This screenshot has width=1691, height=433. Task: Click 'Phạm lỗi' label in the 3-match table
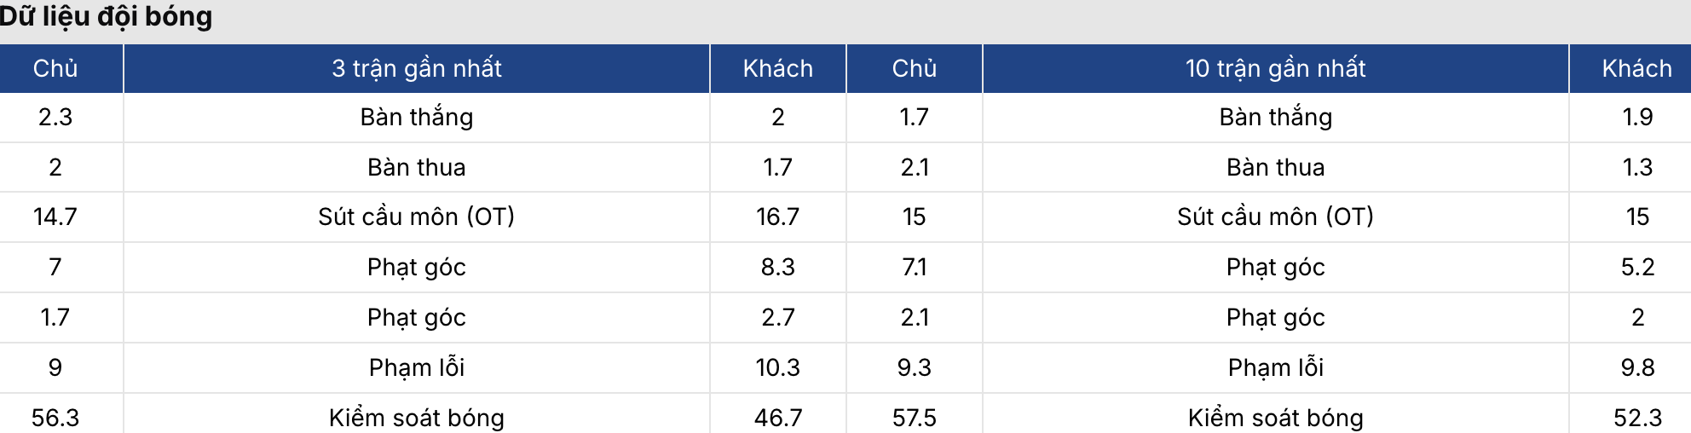click(x=416, y=367)
